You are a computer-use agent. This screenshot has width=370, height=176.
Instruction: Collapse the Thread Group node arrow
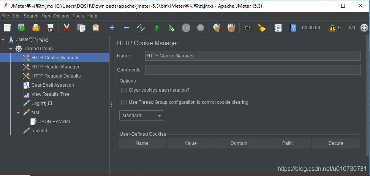pos(11,49)
